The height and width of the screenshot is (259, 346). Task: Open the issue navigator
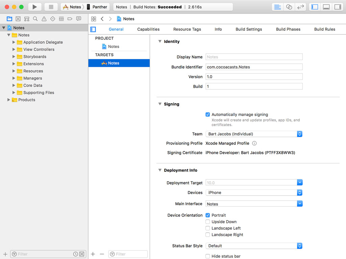tap(44, 19)
